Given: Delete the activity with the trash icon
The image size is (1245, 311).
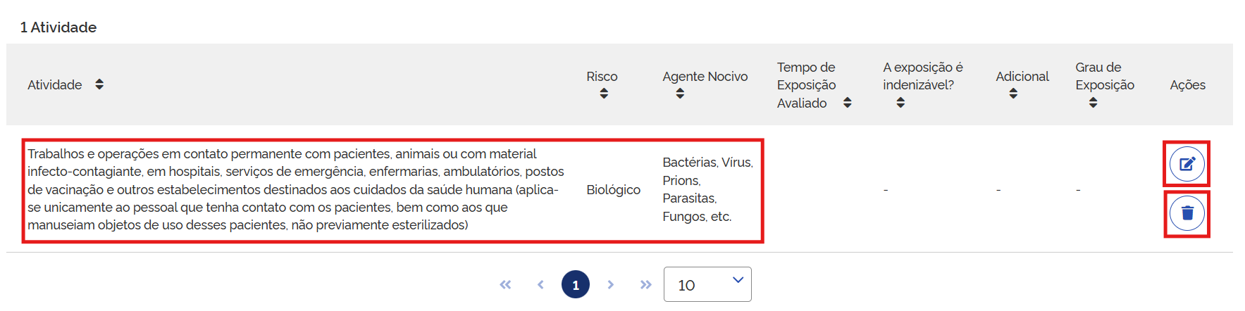Looking at the screenshot, I should click(x=1187, y=213).
